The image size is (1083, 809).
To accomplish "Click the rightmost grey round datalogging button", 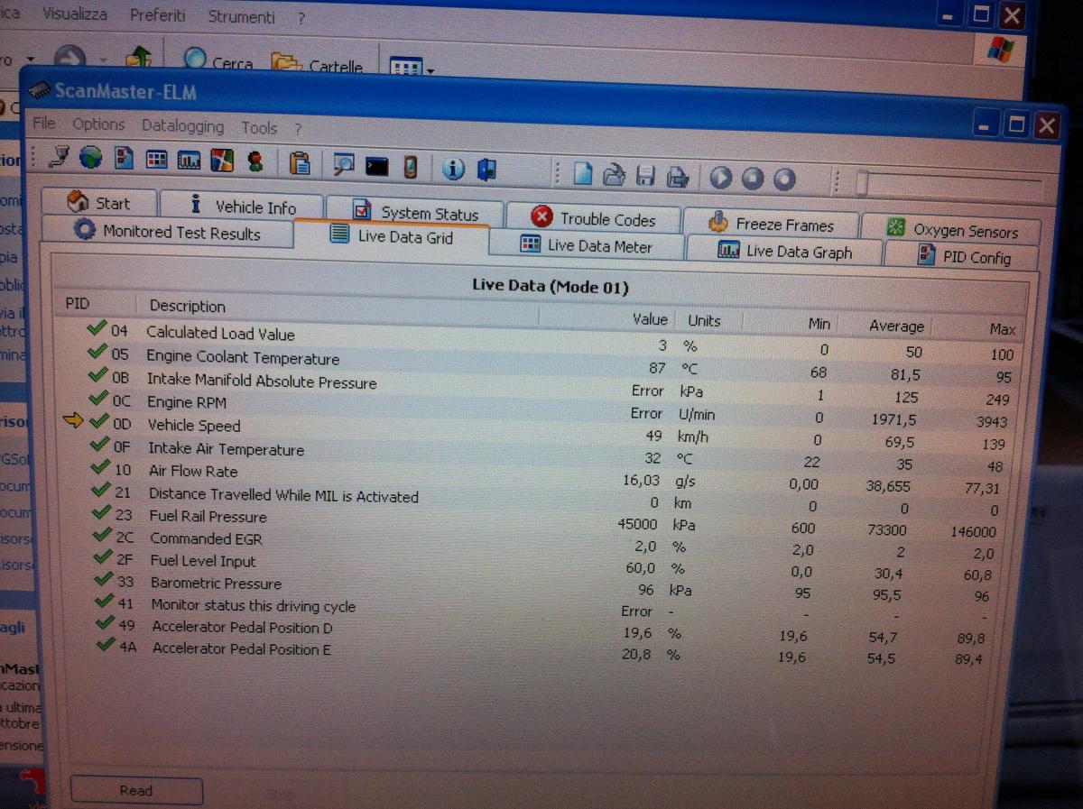I will pos(784,179).
